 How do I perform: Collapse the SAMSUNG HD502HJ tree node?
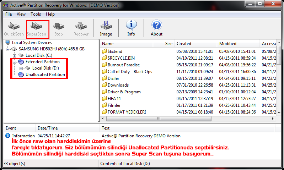7,49
